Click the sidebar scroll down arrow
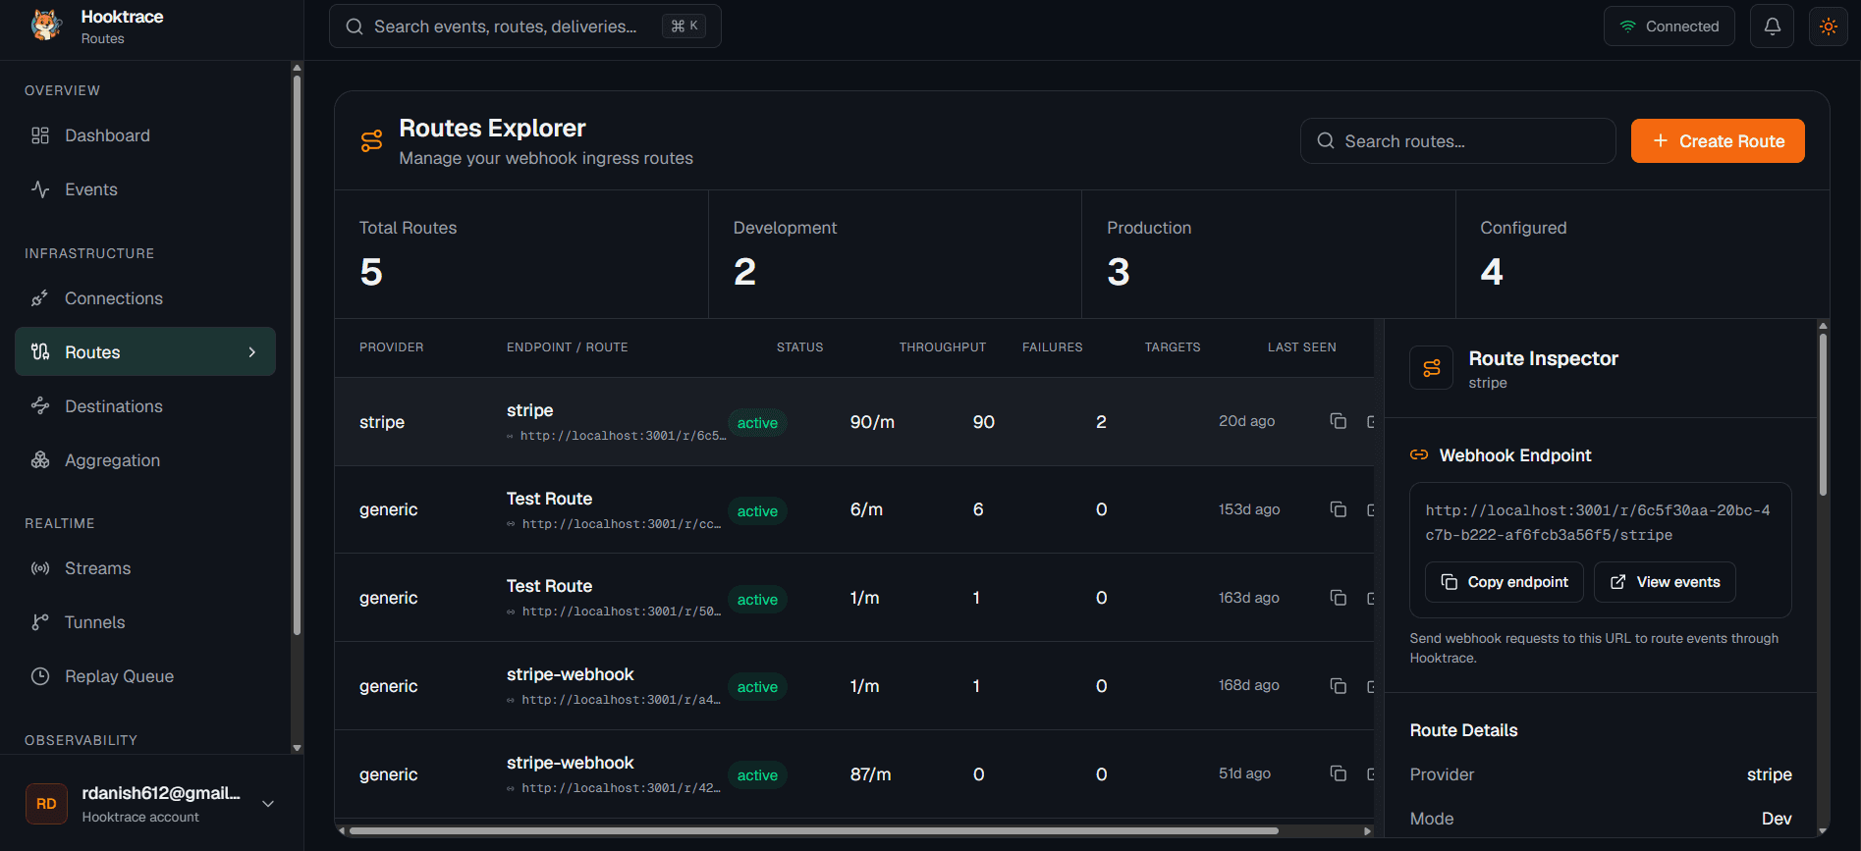The width and height of the screenshot is (1861, 851). click(297, 748)
